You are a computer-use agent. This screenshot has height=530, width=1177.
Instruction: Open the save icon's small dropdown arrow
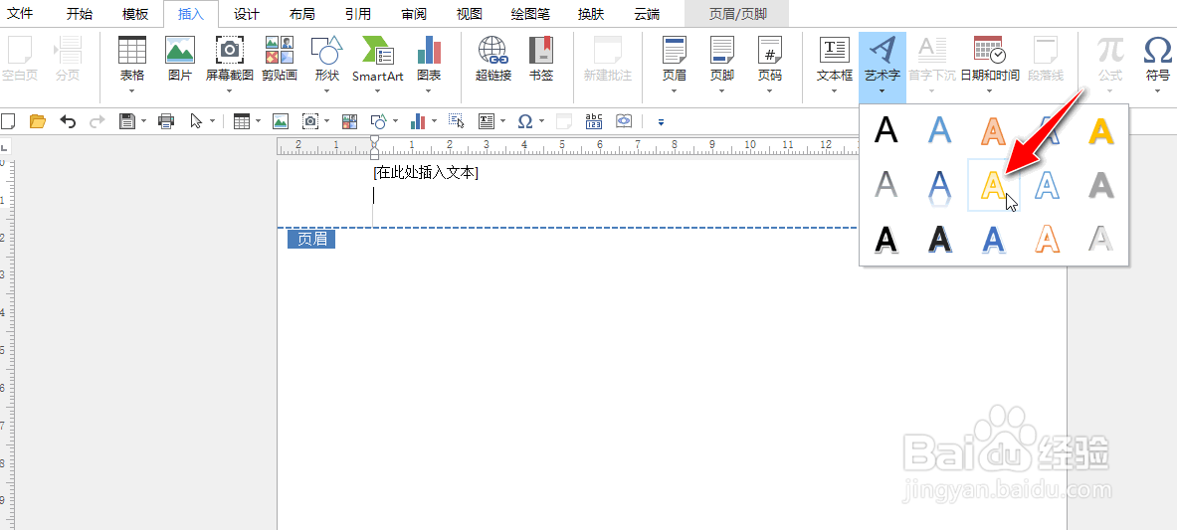point(142,121)
